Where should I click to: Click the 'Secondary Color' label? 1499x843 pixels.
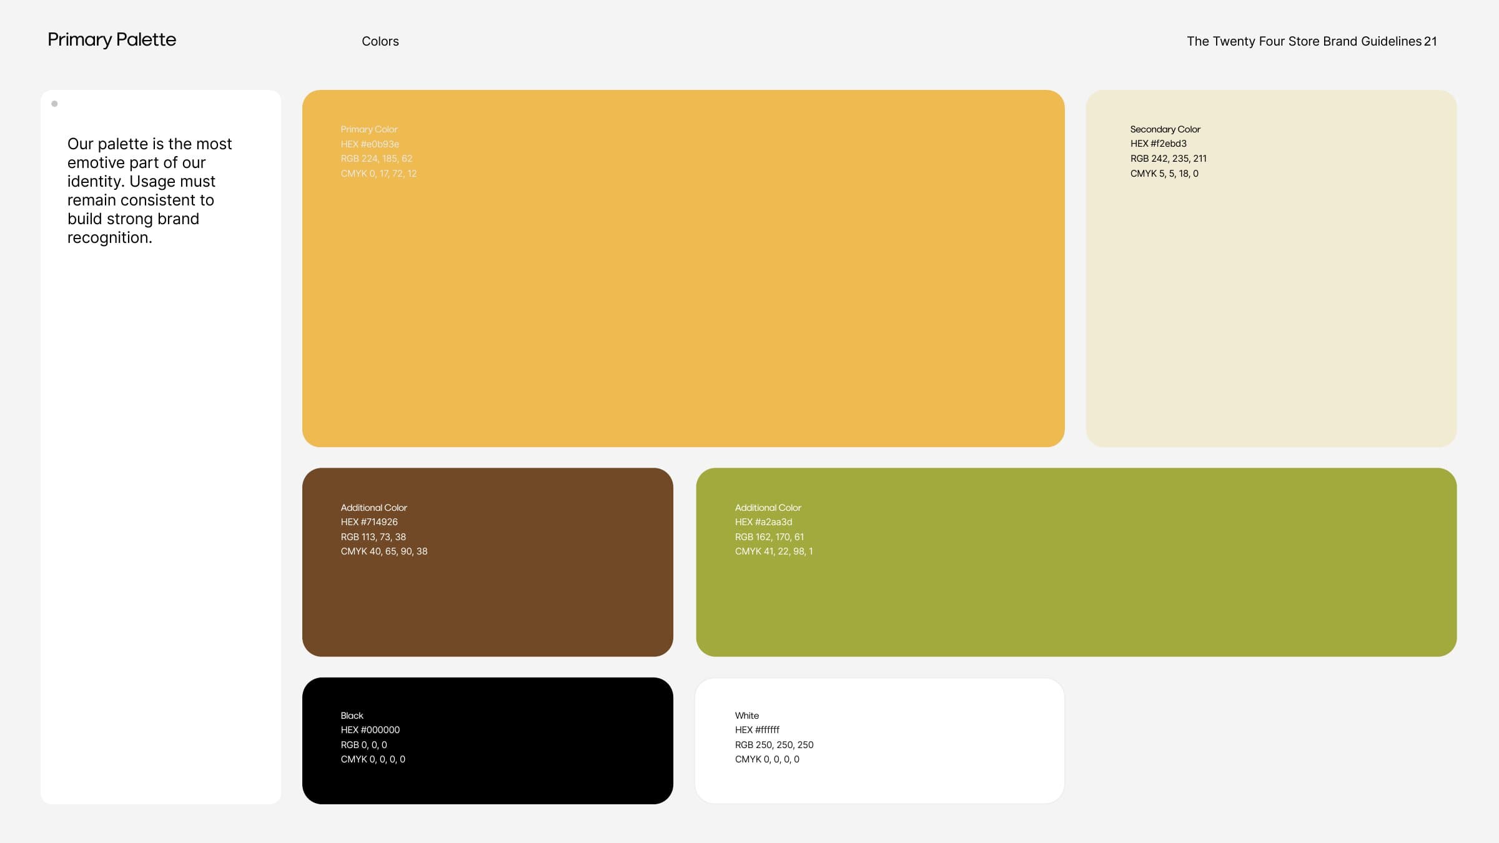click(x=1165, y=129)
